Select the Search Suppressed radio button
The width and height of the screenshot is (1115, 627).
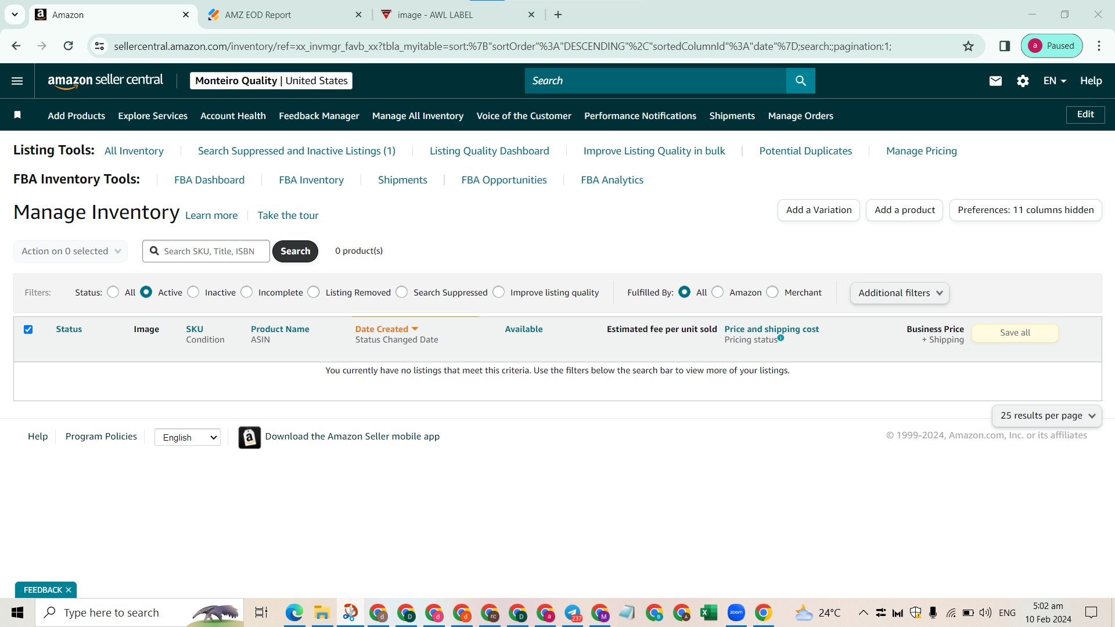coord(402,292)
